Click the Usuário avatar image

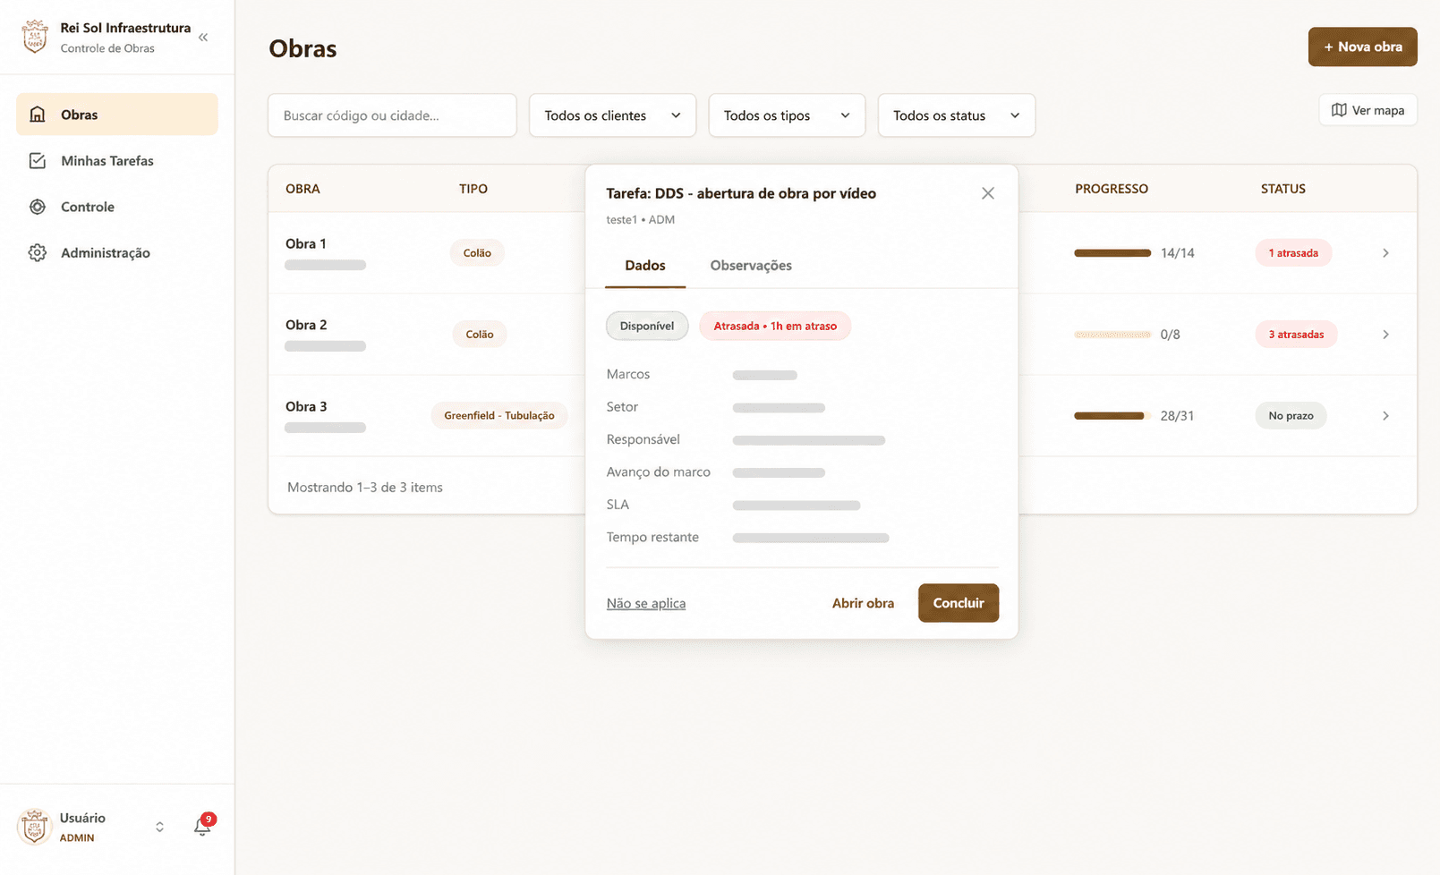[35, 827]
